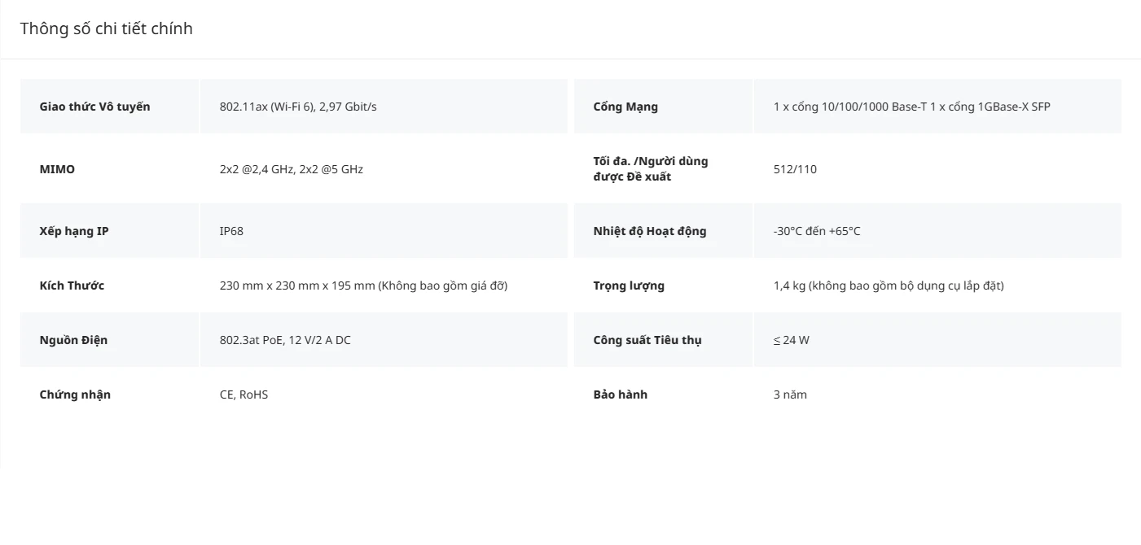Click the '2x2 @2,4 GHz, 2x2 @5 GHz' value

pyautogui.click(x=292, y=169)
